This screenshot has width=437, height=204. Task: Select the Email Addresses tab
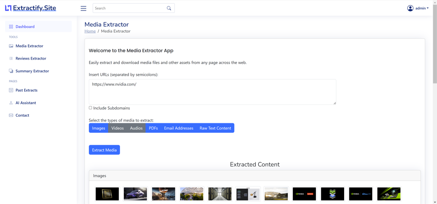179,128
